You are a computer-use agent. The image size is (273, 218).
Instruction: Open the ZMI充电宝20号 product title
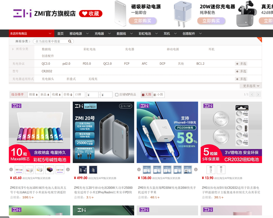coord(103,190)
